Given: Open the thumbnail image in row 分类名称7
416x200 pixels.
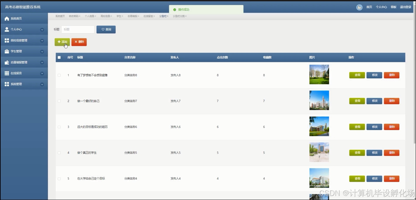Looking at the screenshot, I should 319,100.
